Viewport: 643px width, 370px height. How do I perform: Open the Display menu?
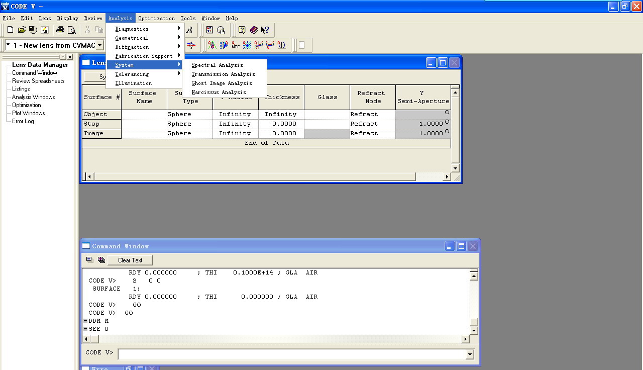67,18
